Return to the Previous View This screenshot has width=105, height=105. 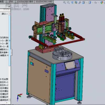coord(72,3)
